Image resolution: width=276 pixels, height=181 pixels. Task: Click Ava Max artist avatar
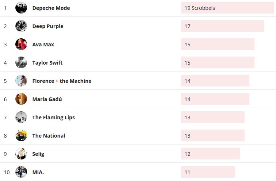[x=21, y=44]
